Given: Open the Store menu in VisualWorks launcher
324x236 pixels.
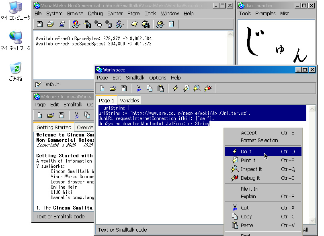Looking at the screenshot, I should (133, 14).
